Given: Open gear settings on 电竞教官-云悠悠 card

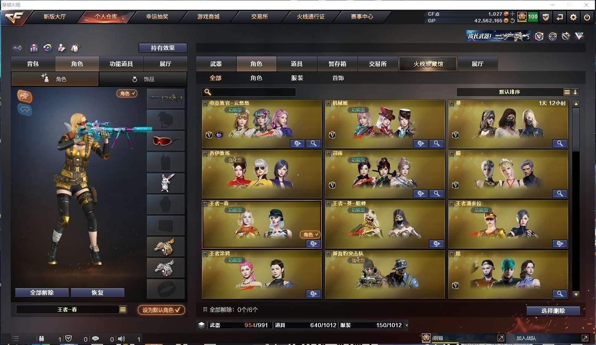Looking at the screenshot, I should tap(297, 143).
